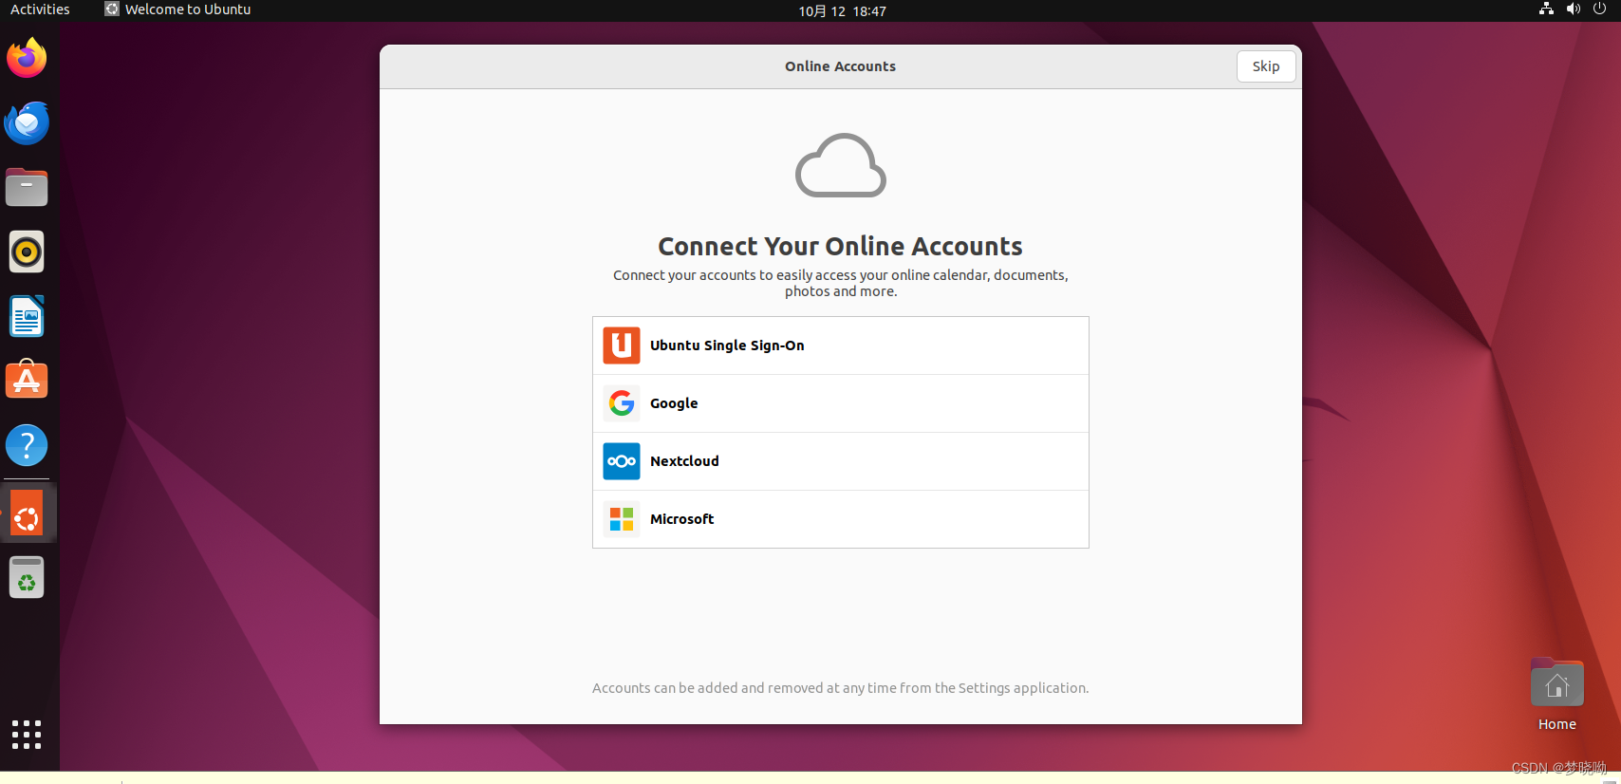Click the network status icon in top bar
The image size is (1621, 784).
pos(1546,9)
